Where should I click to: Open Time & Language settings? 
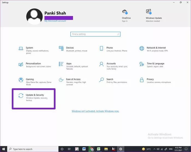pos(152,65)
